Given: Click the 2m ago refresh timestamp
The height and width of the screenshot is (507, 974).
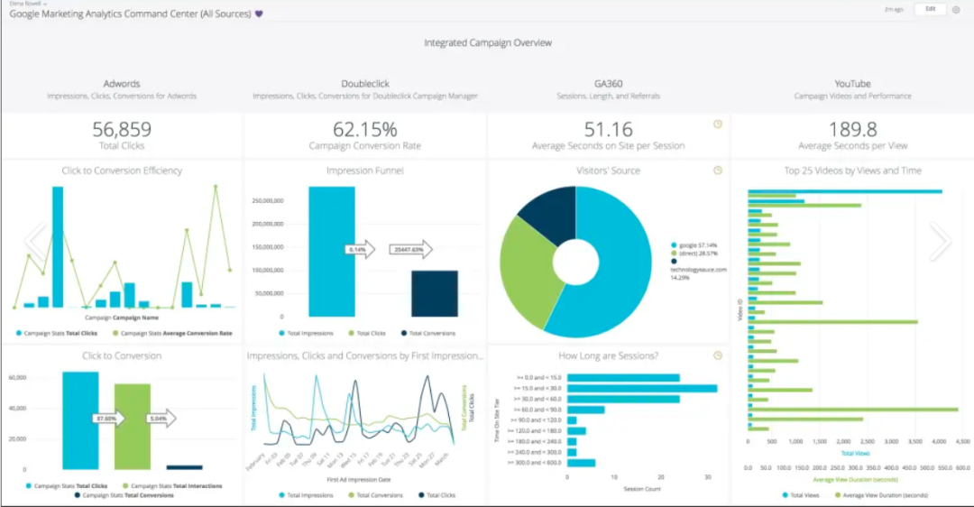Looking at the screenshot, I should tap(894, 9).
